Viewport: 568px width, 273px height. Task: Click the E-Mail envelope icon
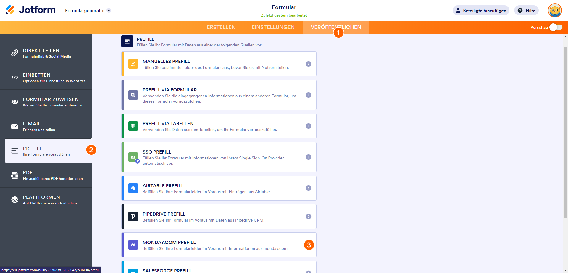pos(15,126)
